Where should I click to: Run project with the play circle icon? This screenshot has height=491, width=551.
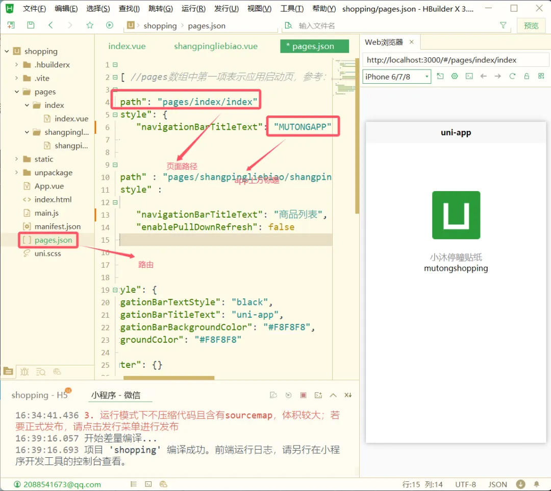[x=110, y=25]
